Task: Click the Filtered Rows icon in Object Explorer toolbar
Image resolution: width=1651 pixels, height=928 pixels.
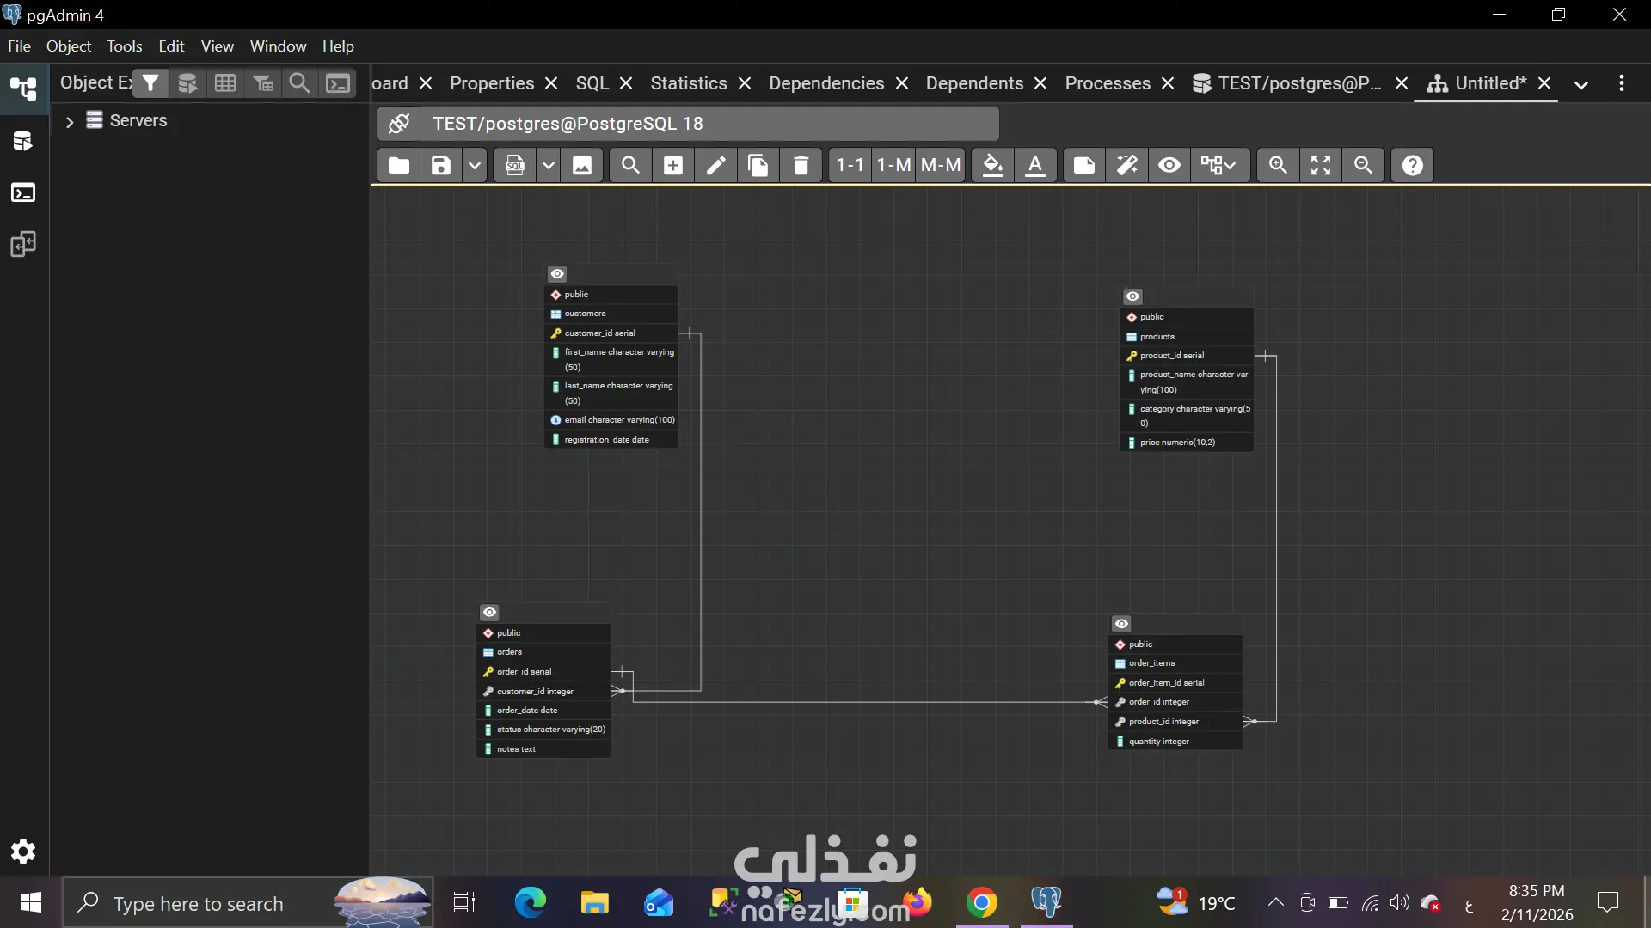Action: click(x=263, y=83)
